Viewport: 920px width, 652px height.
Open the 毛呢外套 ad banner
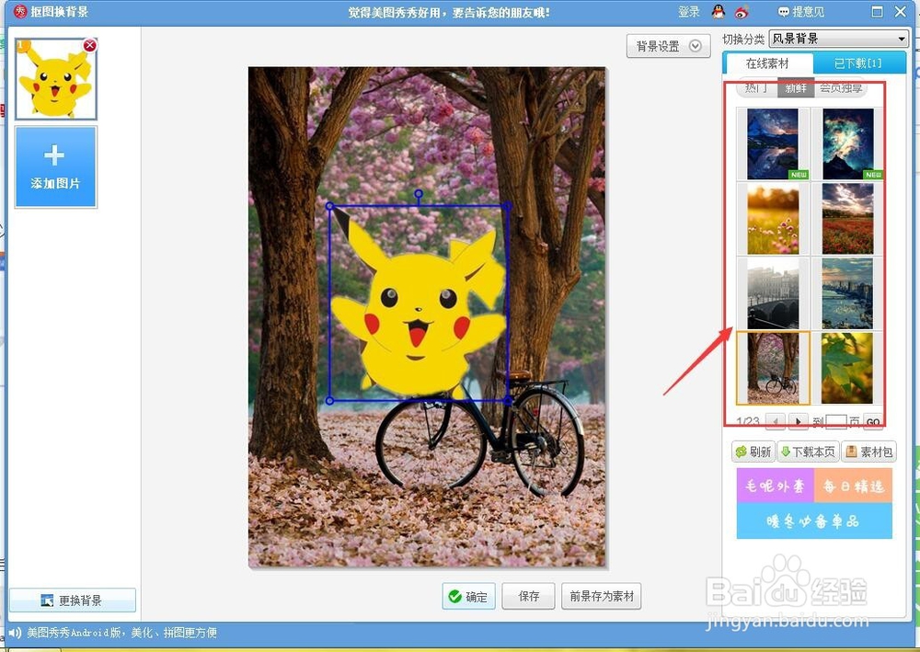775,486
